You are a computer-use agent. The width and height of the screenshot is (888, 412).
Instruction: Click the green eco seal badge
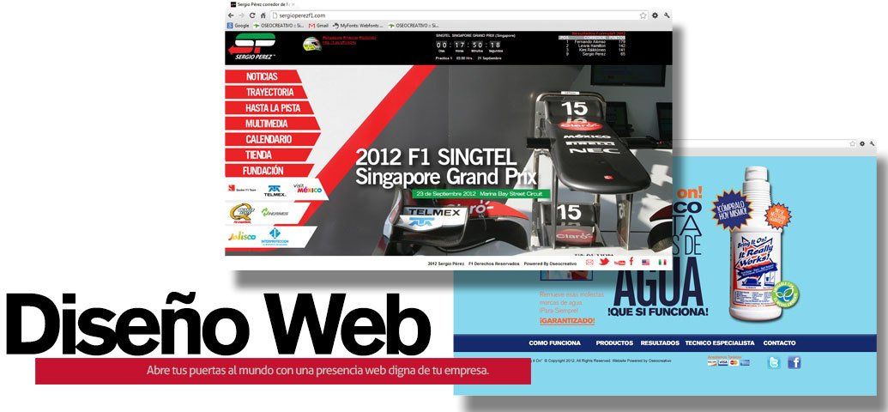pyautogui.click(x=785, y=294)
